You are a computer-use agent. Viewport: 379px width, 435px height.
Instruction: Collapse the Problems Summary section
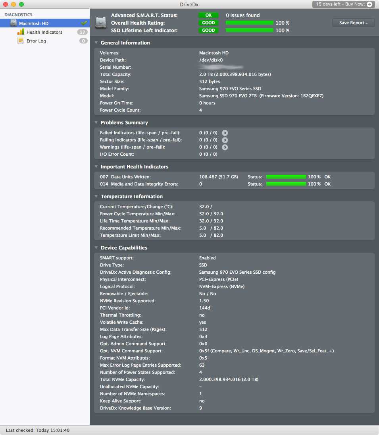96,123
